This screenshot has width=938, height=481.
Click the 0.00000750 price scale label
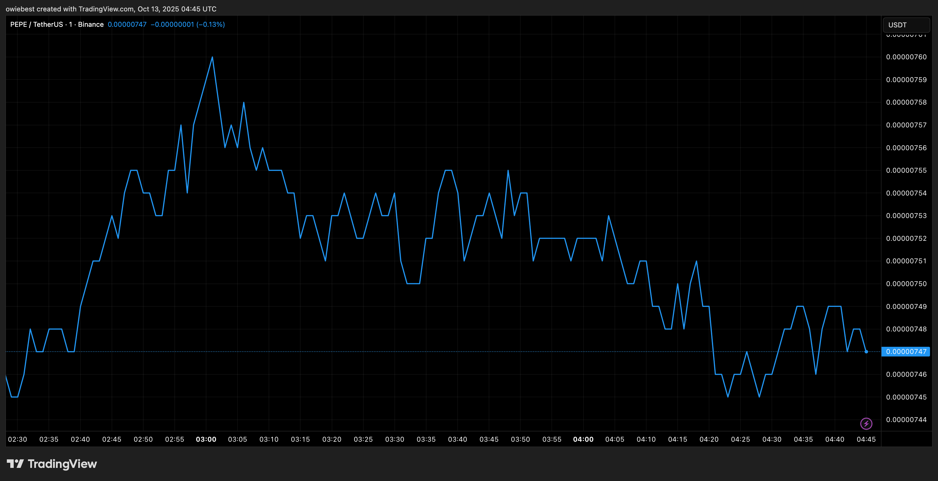(906, 284)
